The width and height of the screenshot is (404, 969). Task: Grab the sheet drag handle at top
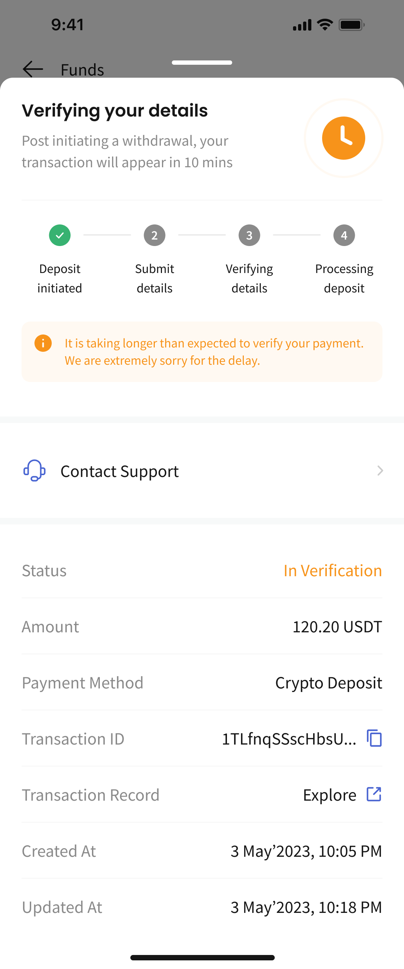click(x=202, y=63)
